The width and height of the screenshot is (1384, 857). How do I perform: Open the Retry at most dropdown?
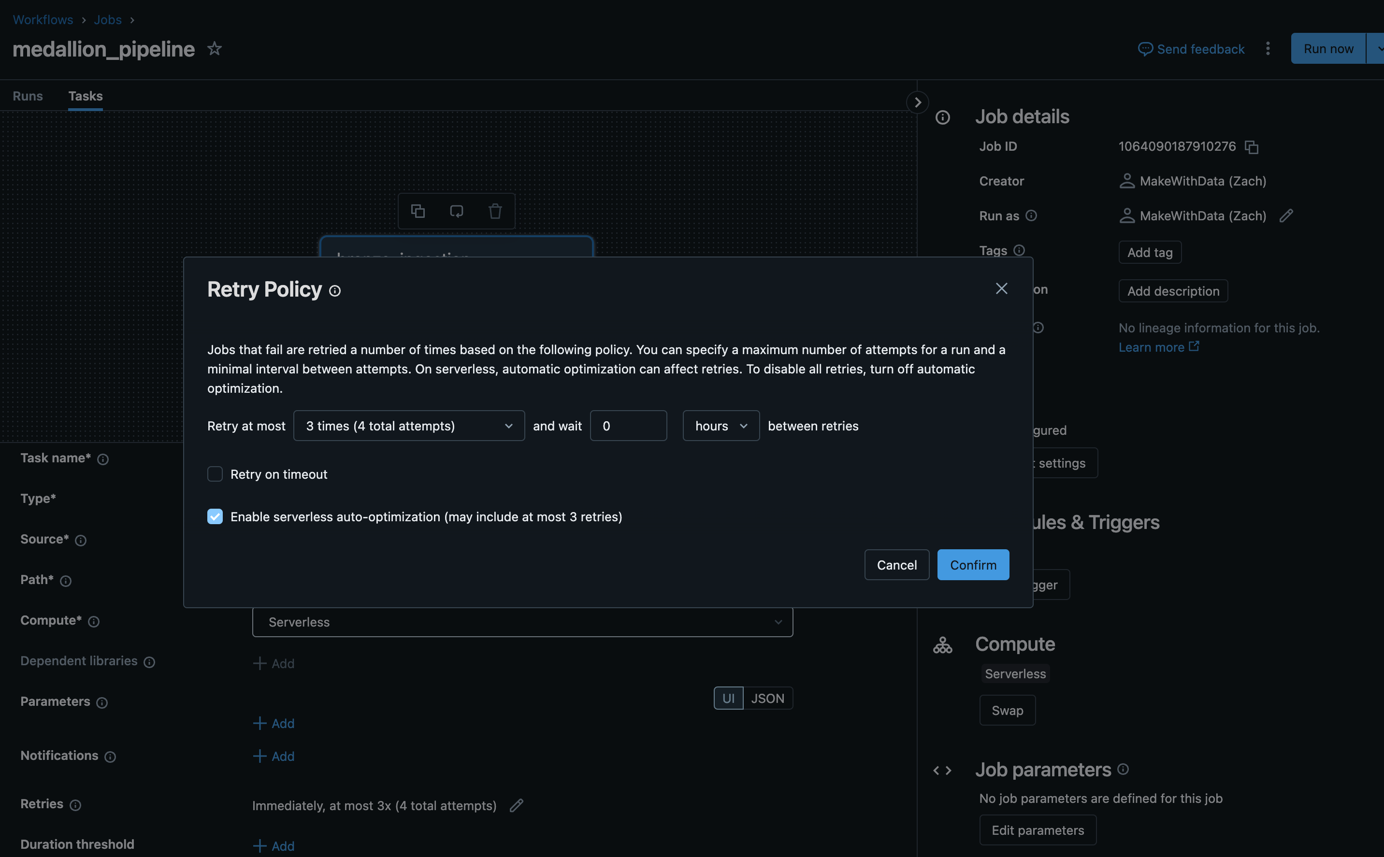tap(409, 426)
